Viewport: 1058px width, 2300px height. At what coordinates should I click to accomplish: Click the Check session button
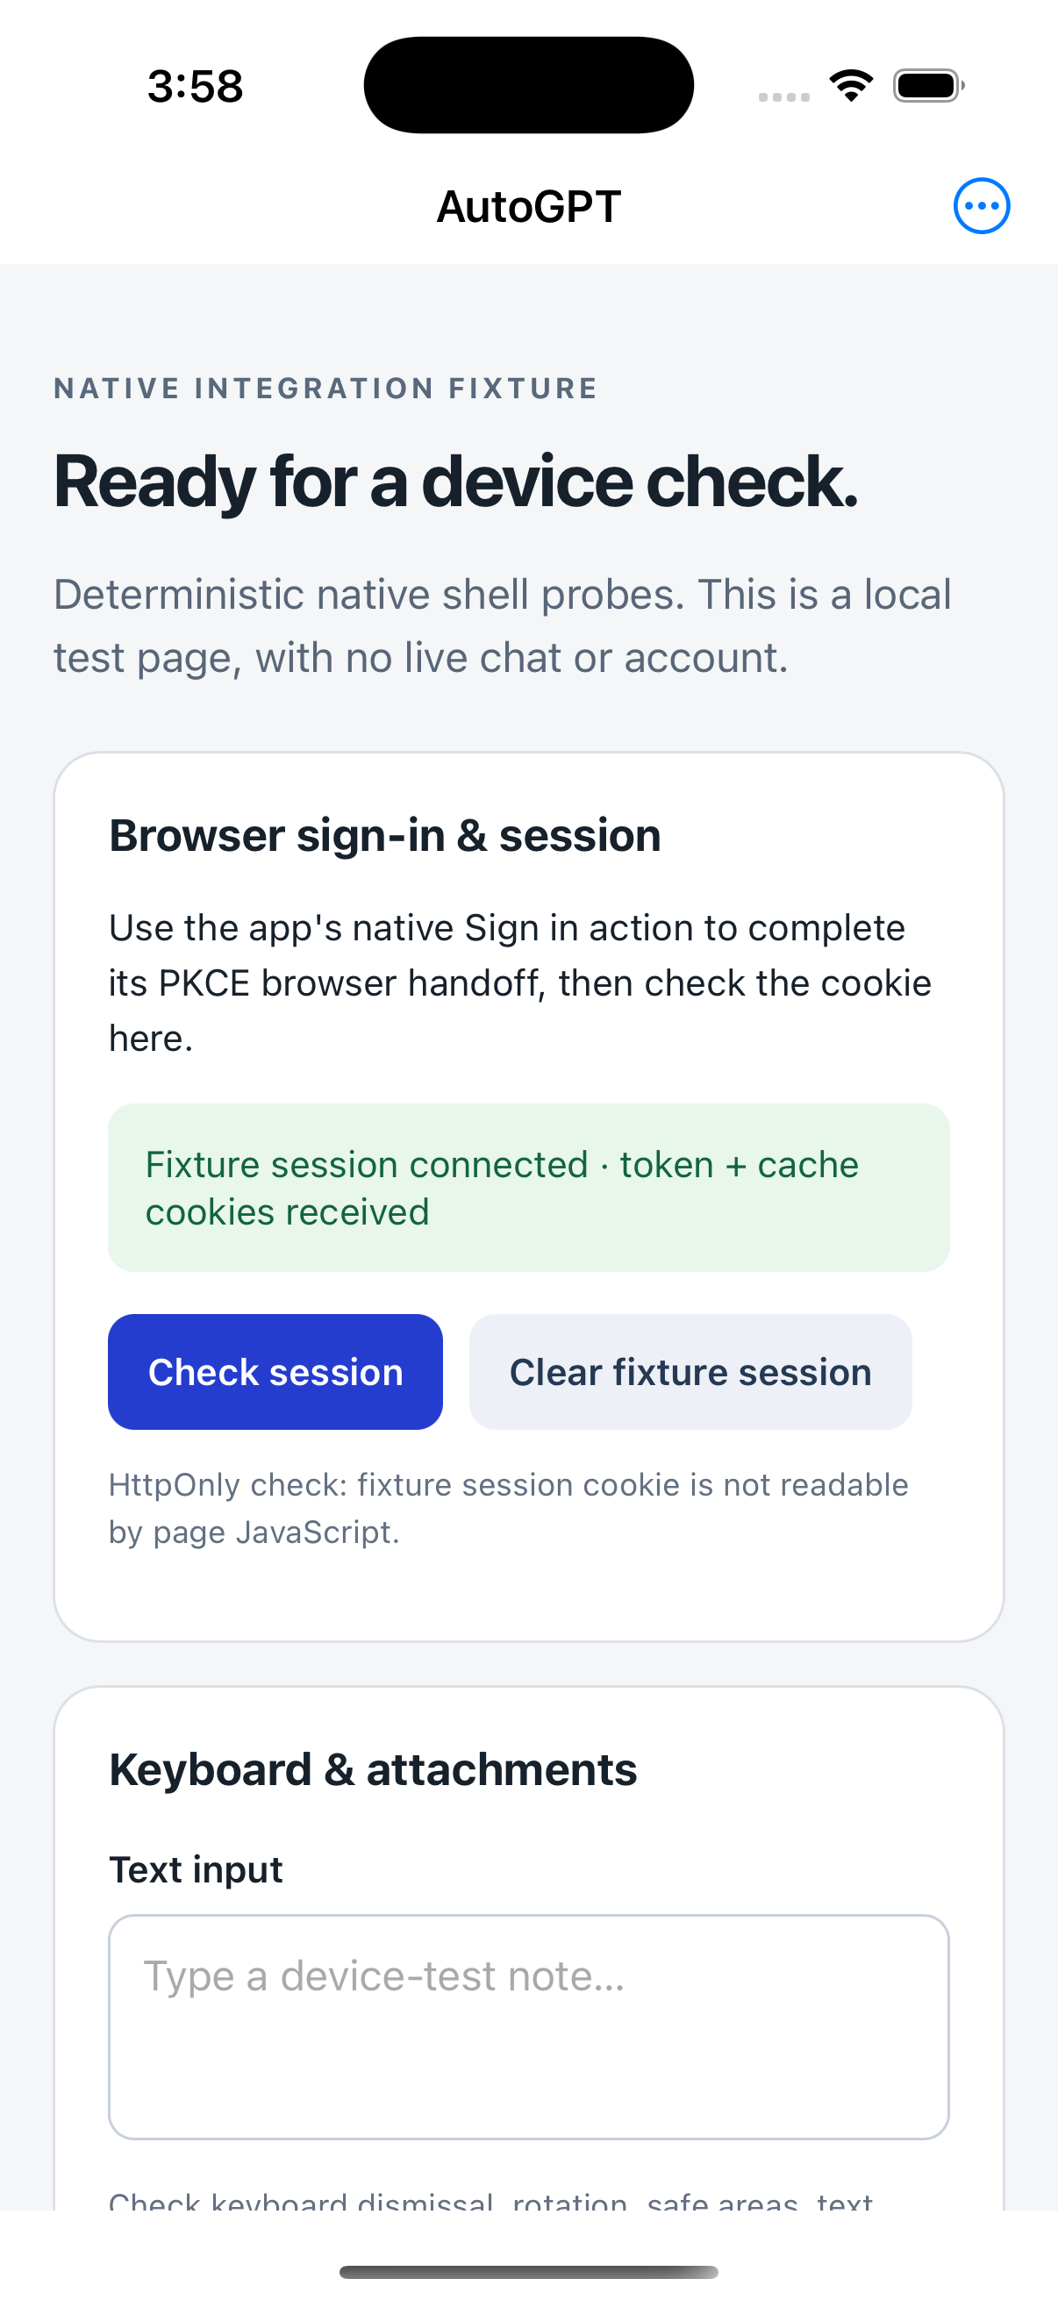click(275, 1371)
